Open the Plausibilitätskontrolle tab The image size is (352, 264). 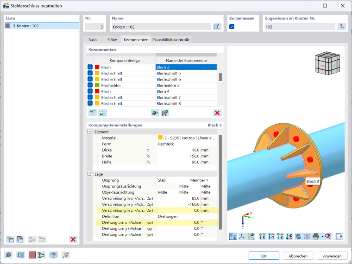pos(171,40)
